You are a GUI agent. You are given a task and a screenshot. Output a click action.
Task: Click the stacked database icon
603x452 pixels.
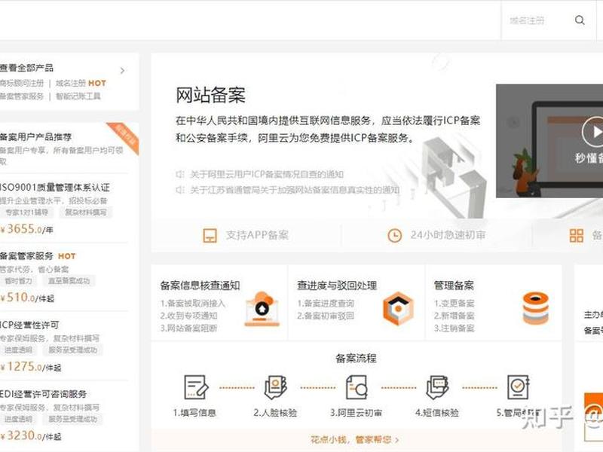(x=536, y=309)
